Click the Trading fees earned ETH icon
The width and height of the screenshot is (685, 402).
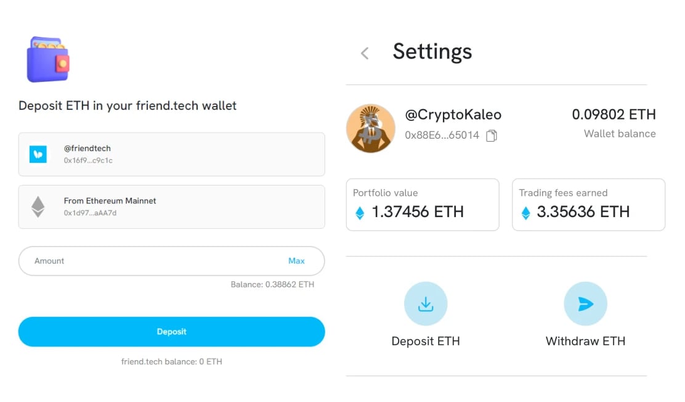(x=526, y=213)
